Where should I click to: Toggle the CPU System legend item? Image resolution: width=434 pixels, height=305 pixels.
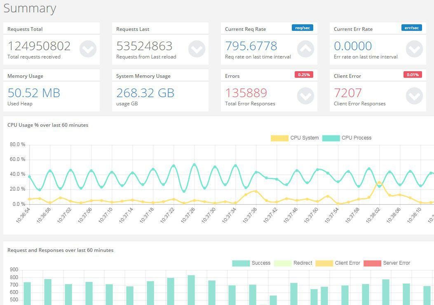point(295,138)
